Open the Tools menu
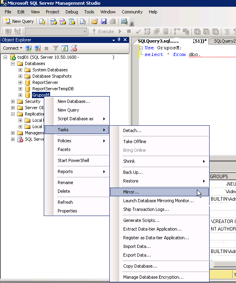Viewport: 236px width, 283px height. [89, 12]
